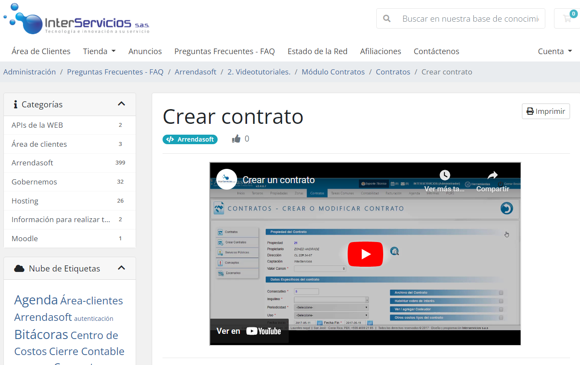Collapse the Categorías panel chevron

coord(121,104)
